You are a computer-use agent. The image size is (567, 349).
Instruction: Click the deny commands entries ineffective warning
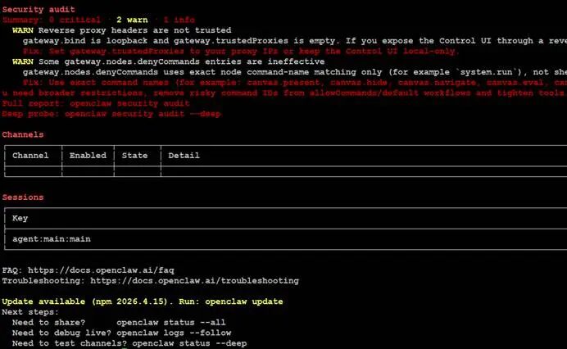[x=182, y=61]
